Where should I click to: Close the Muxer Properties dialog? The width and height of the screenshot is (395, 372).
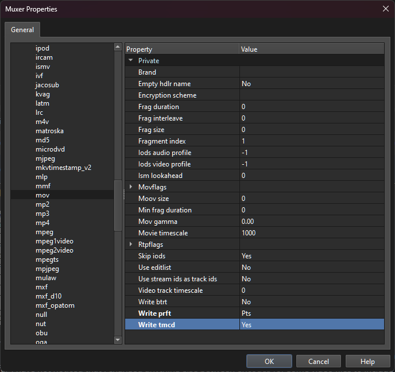pyautogui.click(x=385, y=9)
